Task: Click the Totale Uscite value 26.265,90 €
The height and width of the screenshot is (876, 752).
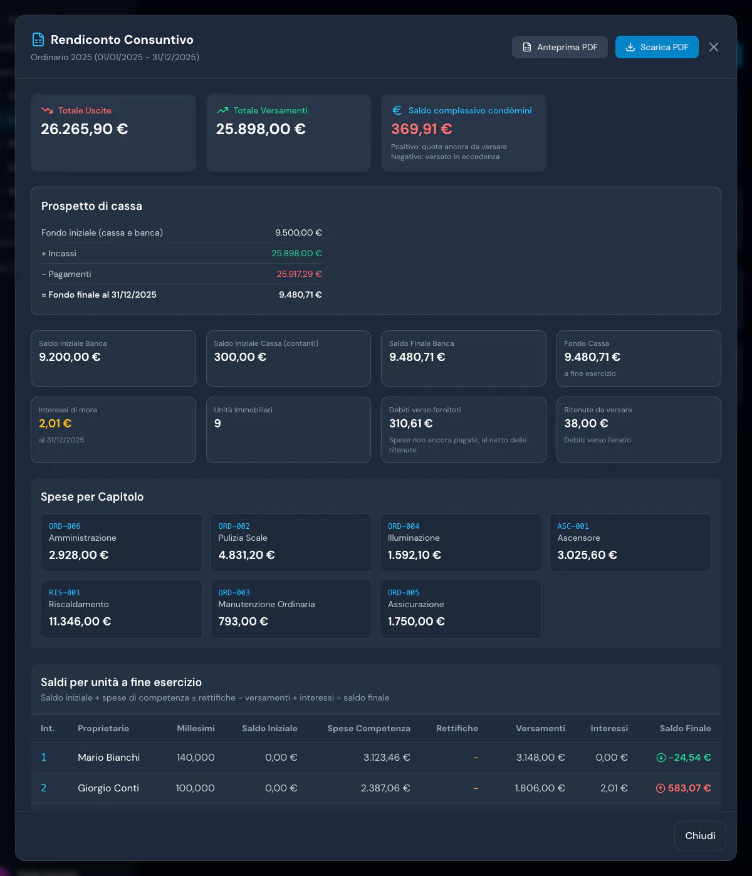Action: pos(85,129)
